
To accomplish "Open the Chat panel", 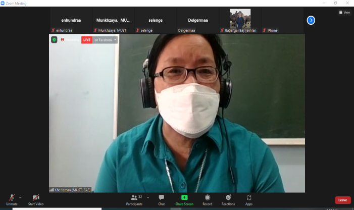I will (161, 200).
